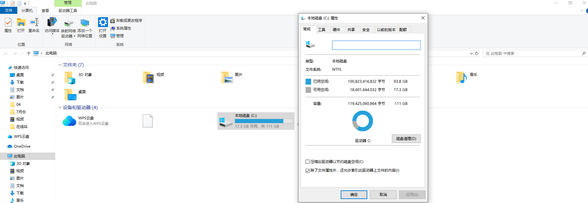588x203 pixels.
Task: Open the 在线站 folder in sidebar
Action: (x=22, y=127)
